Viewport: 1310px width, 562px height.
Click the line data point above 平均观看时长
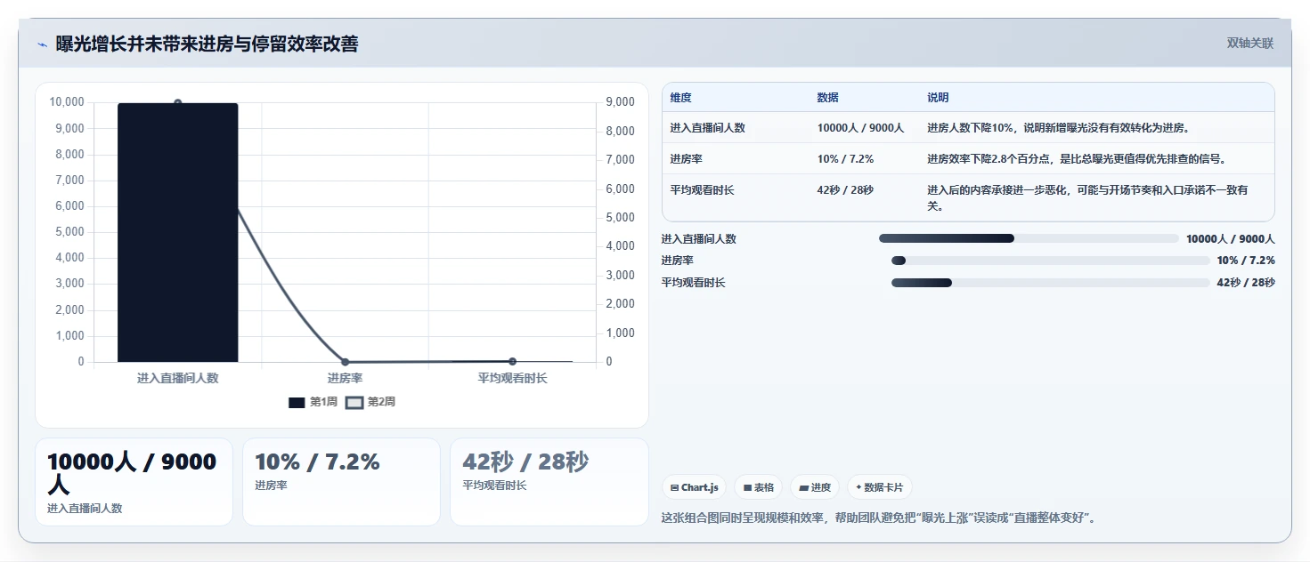click(512, 361)
